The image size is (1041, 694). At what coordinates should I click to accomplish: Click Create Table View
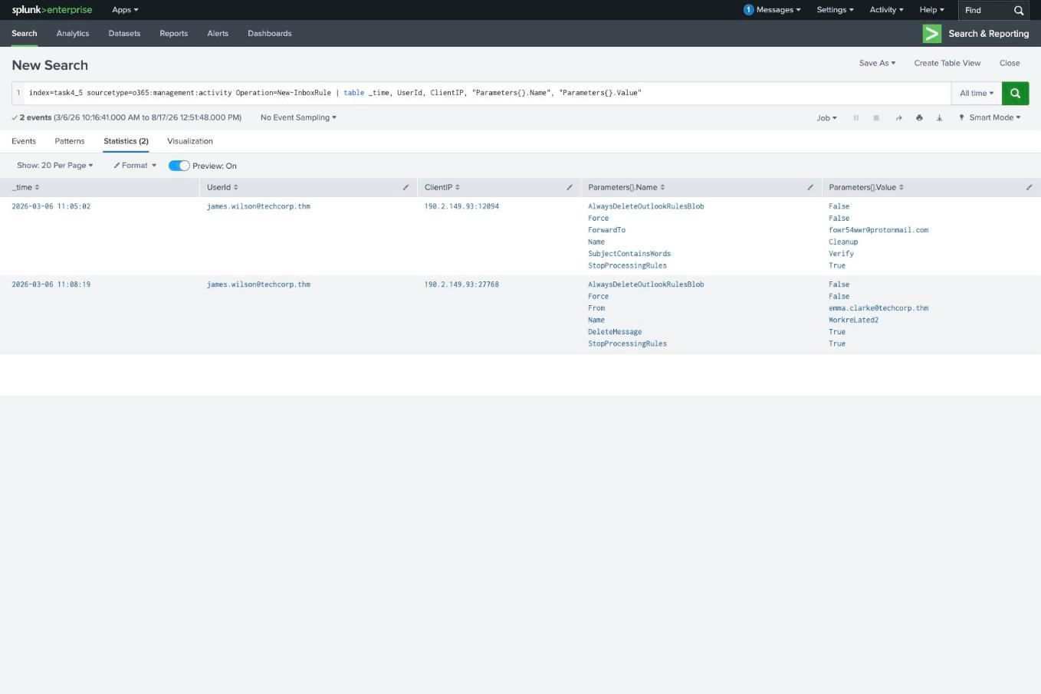[947, 63]
